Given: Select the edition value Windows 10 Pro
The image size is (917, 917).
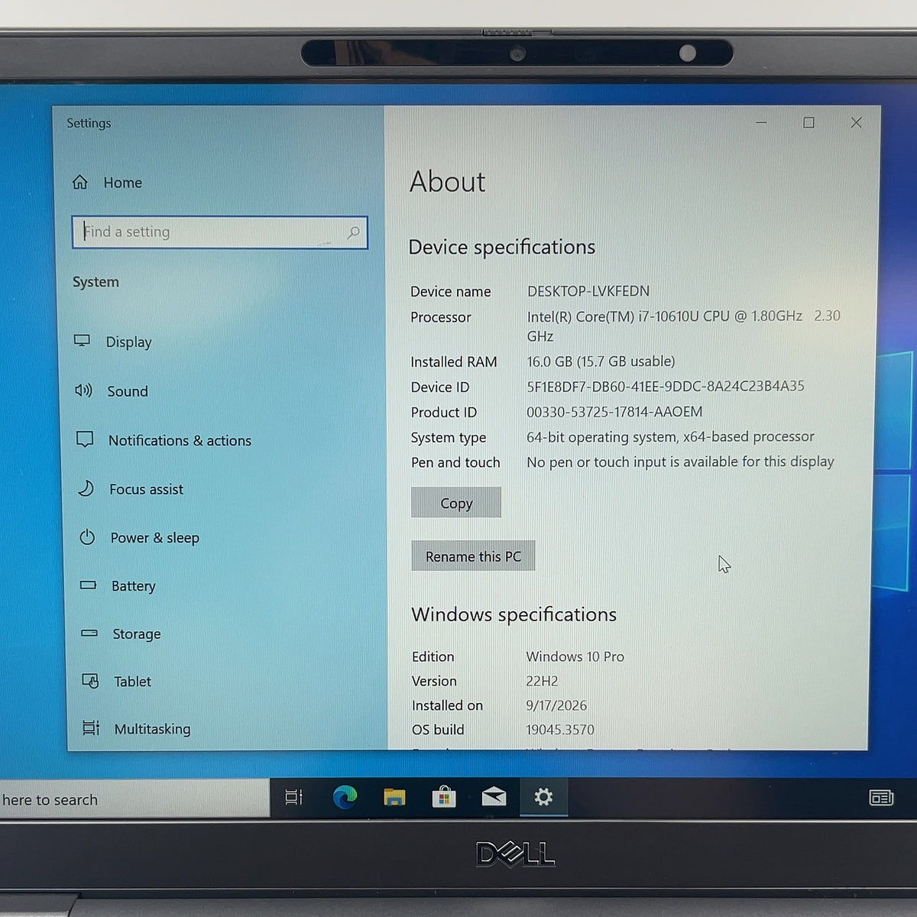Looking at the screenshot, I should pos(575,656).
